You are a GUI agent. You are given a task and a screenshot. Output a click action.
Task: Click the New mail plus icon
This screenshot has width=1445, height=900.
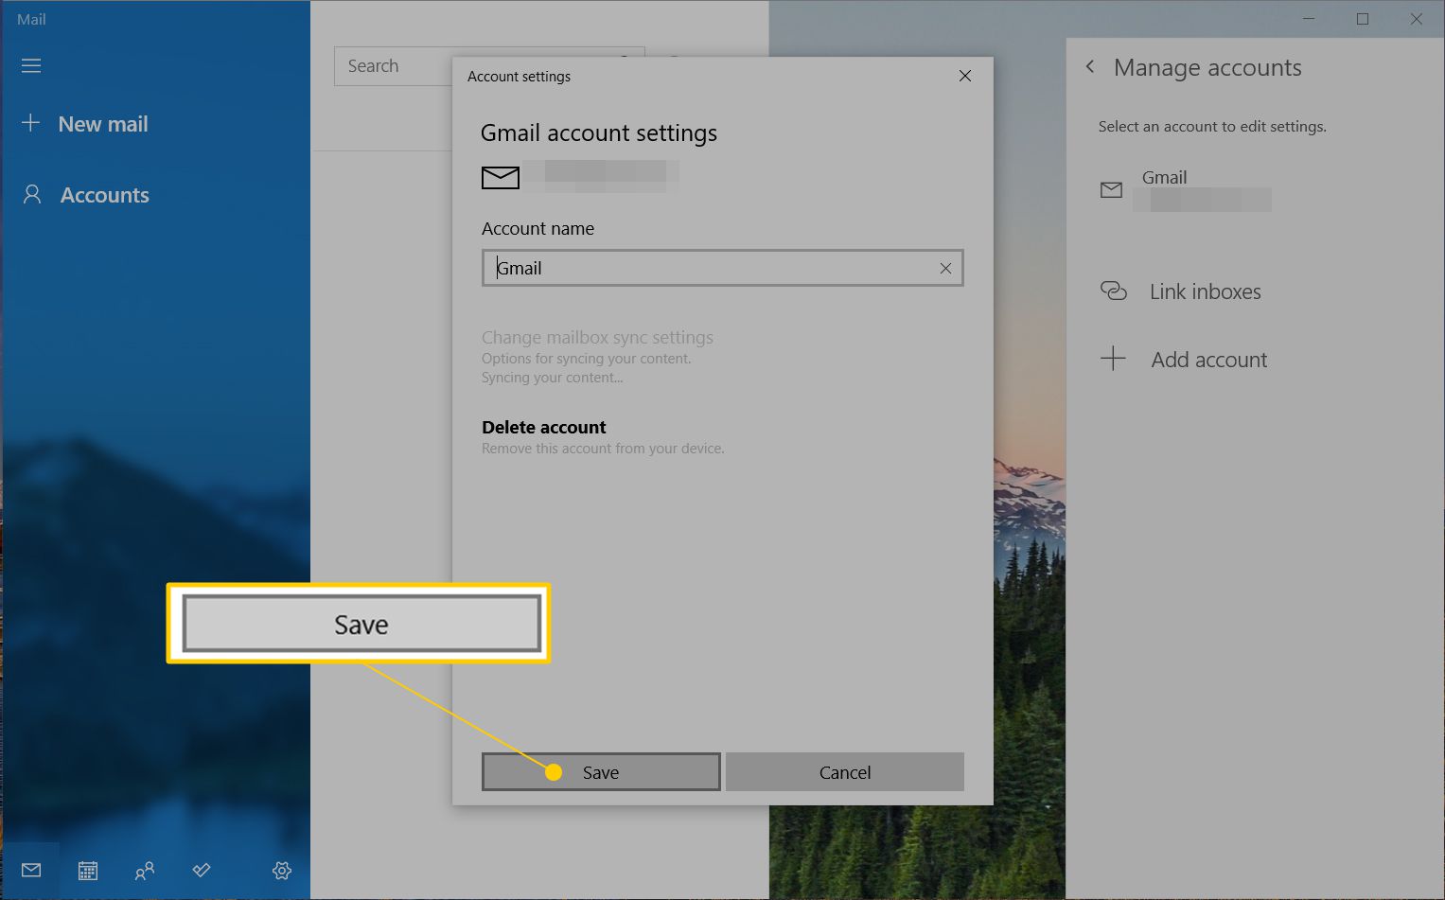(31, 123)
